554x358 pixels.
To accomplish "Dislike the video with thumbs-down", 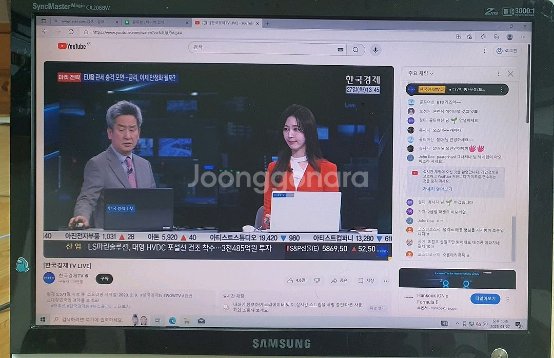I will pyautogui.click(x=317, y=281).
